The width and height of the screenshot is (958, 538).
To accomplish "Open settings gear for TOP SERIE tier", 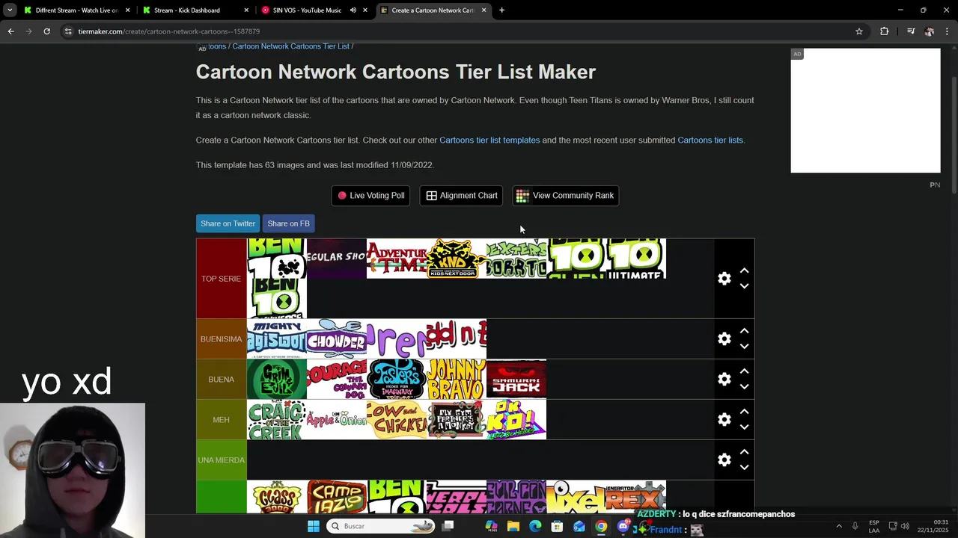I will (x=724, y=279).
